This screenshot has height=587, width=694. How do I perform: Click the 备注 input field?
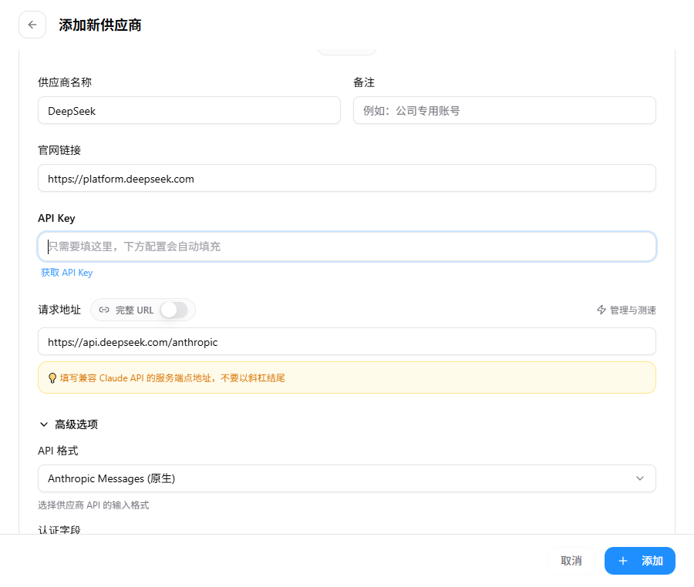504,110
